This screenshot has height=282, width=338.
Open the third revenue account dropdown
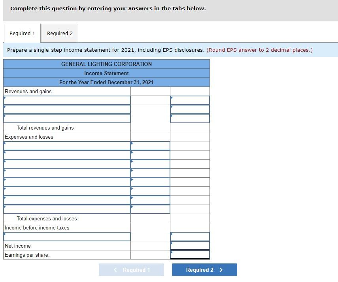pos(67,118)
